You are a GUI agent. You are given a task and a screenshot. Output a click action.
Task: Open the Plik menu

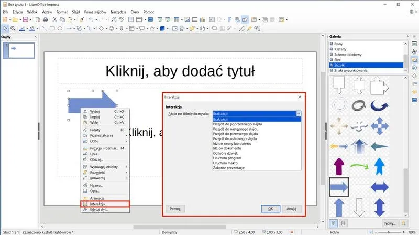pyautogui.click(x=5, y=12)
